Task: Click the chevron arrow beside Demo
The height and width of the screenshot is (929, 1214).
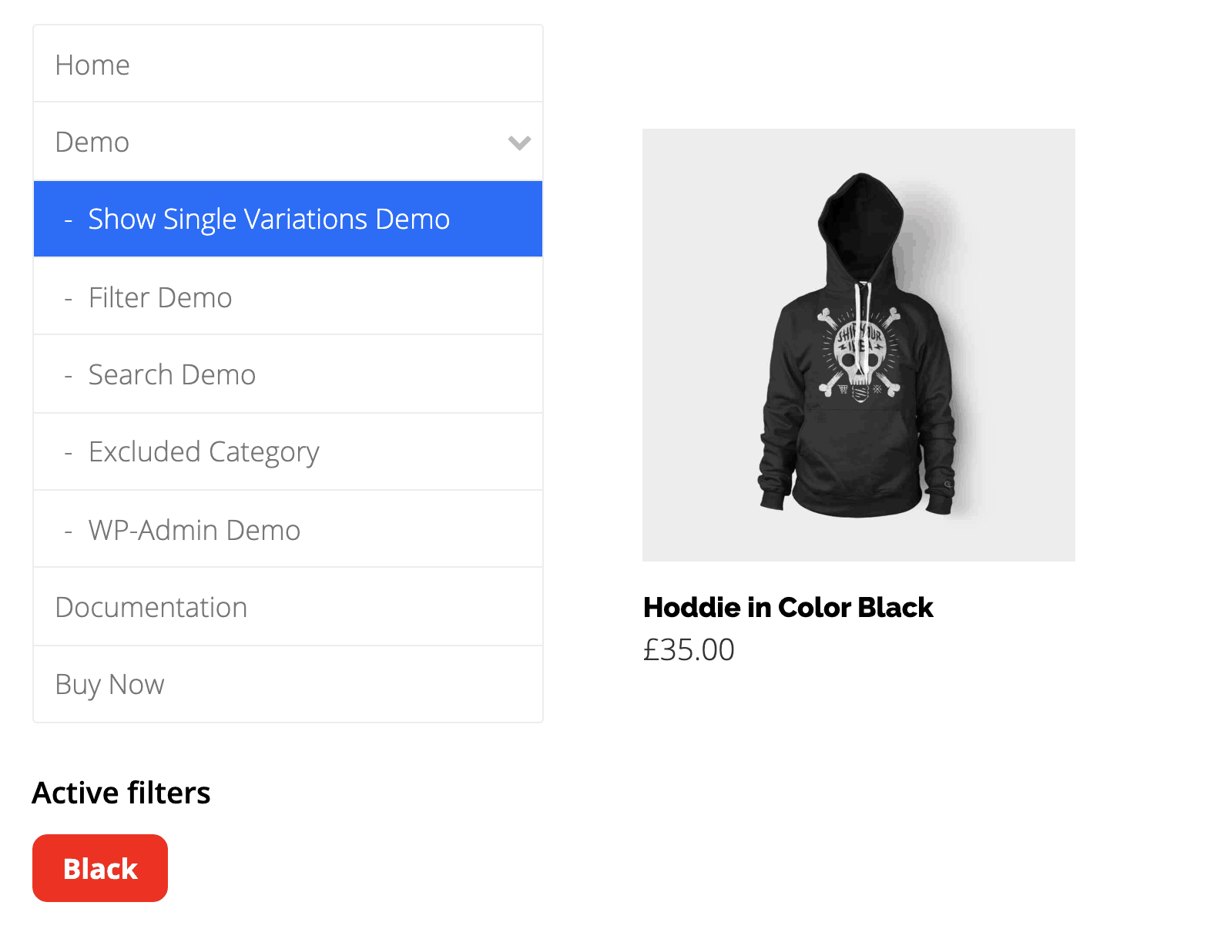Action: coord(519,142)
